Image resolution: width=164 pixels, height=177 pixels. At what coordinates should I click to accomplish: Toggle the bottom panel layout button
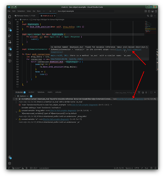tap(153, 11)
